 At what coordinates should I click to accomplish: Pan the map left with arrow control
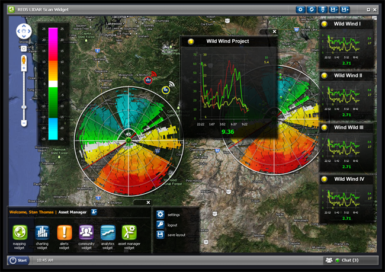[19, 31]
